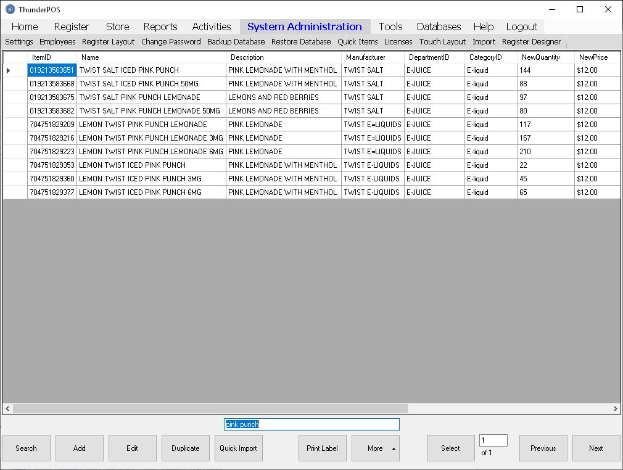Viewport: 623px width, 470px height.
Task: Expand the More options dropdown
Action: pos(375,448)
